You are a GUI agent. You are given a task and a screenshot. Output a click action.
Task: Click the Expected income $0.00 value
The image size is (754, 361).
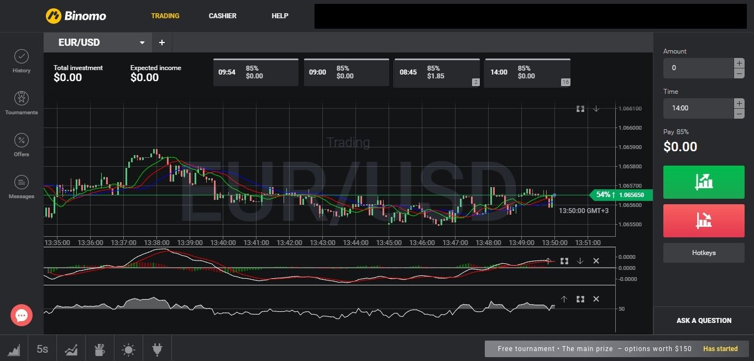[x=145, y=78]
